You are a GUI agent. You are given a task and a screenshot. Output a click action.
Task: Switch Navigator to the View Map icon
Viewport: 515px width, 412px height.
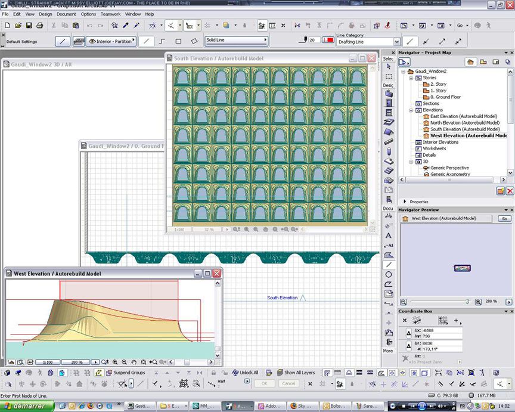pos(483,62)
